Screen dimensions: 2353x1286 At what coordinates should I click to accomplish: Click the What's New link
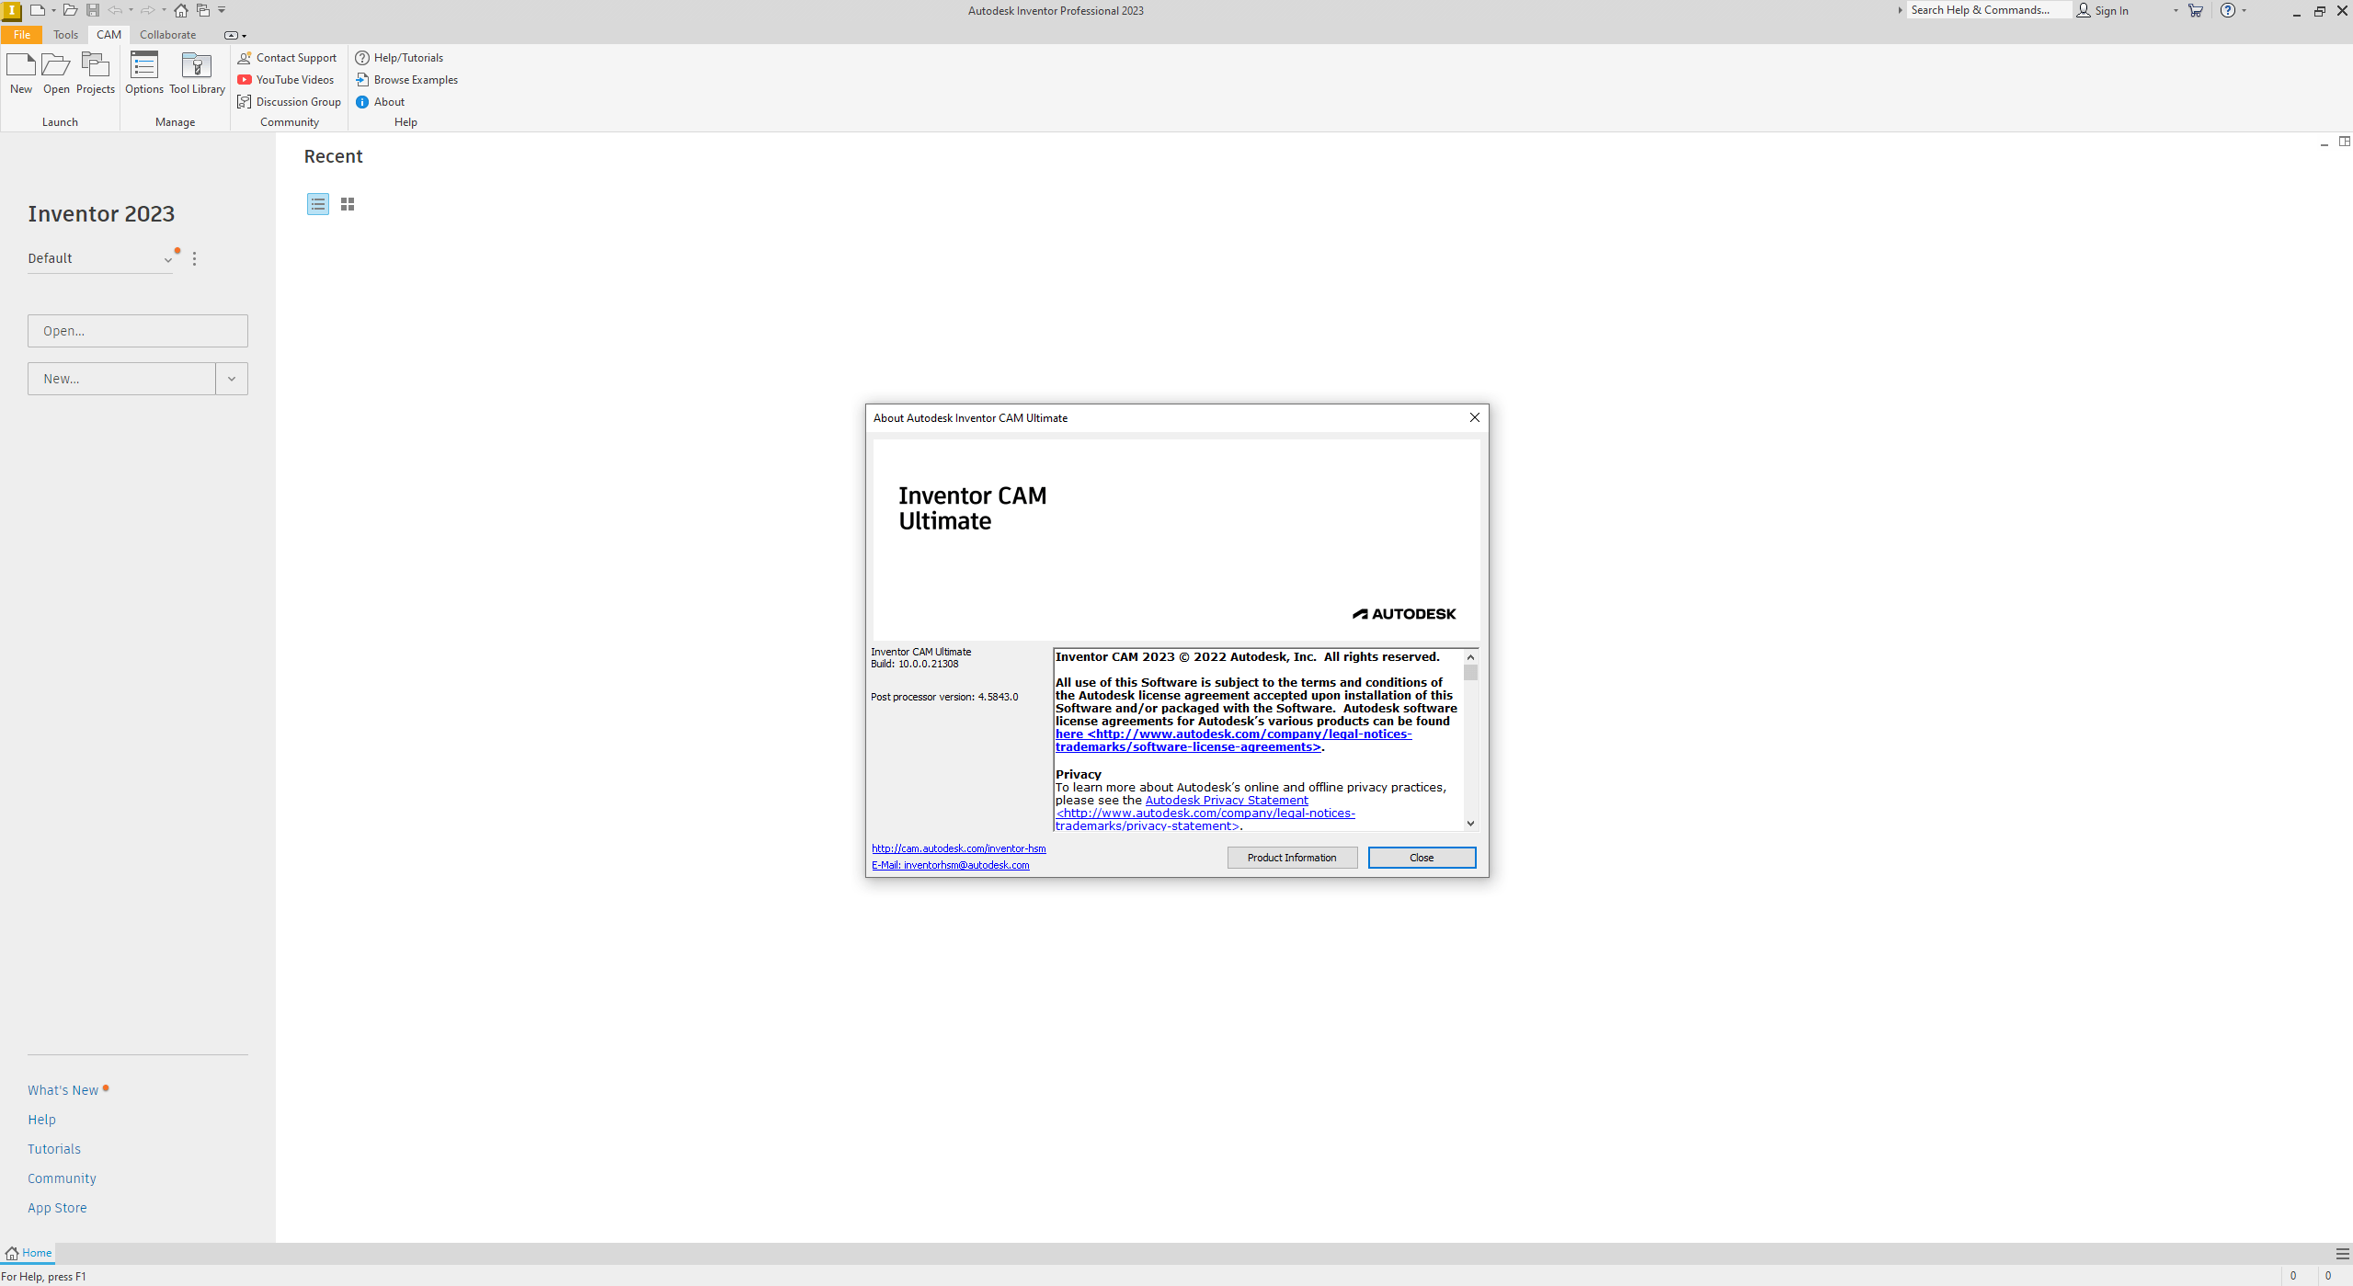pos(63,1089)
